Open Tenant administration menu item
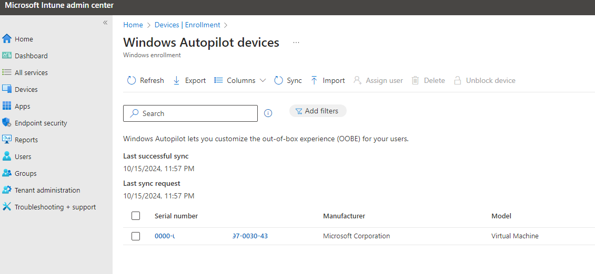The image size is (595, 274). point(47,190)
